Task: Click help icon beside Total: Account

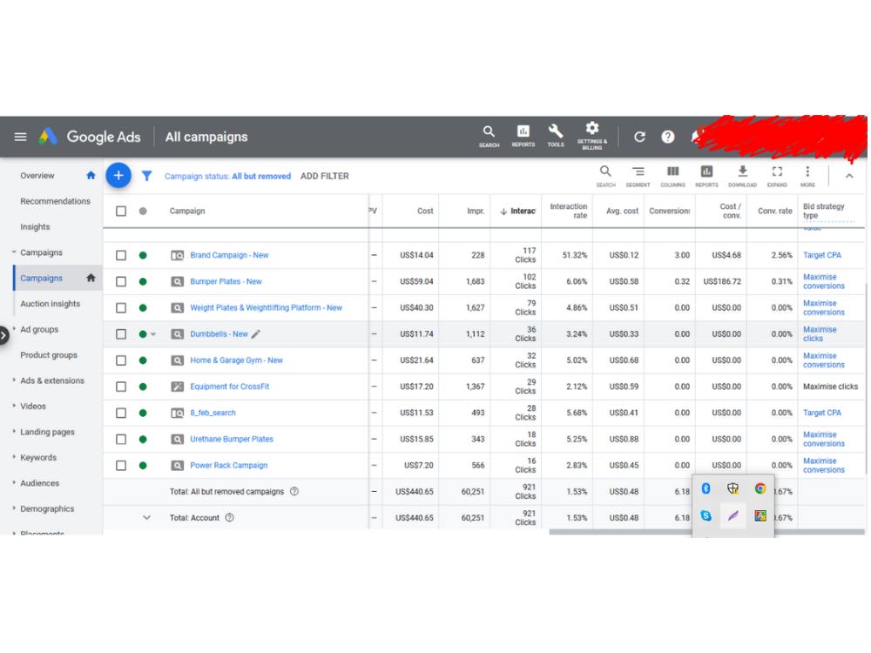Action: pyautogui.click(x=229, y=517)
